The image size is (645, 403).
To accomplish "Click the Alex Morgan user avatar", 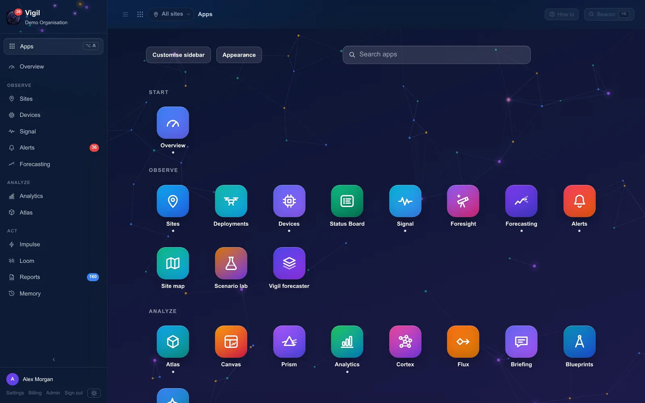I will 12,379.
